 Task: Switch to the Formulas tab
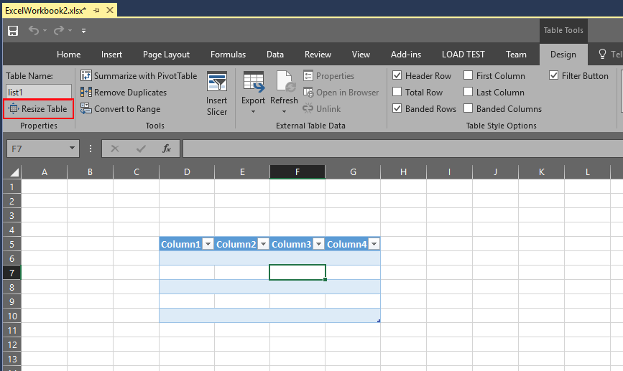[x=228, y=55]
